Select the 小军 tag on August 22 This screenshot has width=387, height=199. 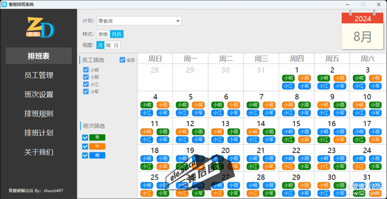coord(304,167)
